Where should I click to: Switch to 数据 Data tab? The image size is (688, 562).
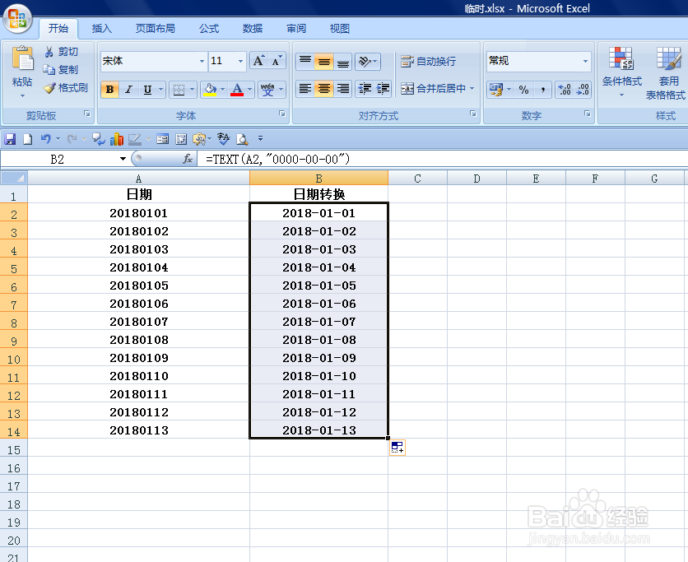[x=253, y=29]
